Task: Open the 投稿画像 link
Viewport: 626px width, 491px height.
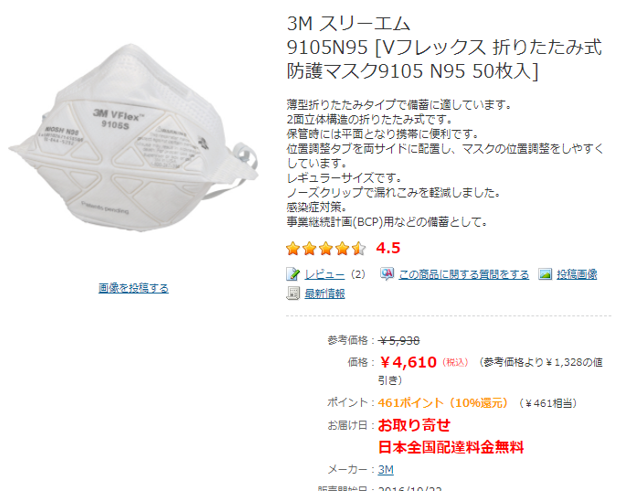Action: click(x=577, y=274)
